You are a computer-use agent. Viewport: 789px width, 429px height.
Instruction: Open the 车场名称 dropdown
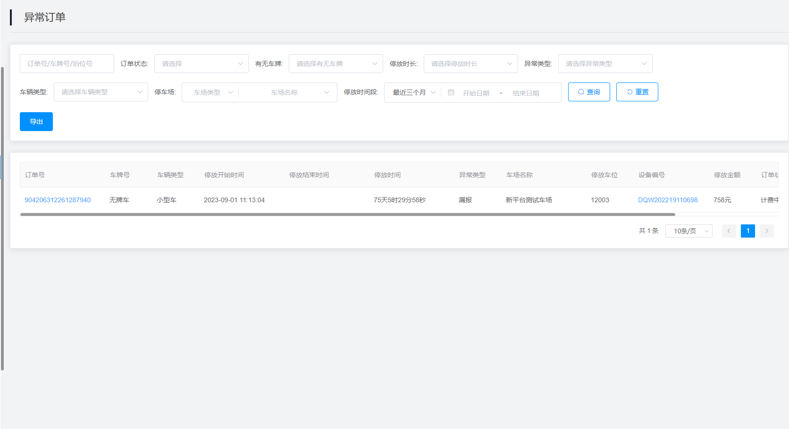click(289, 92)
